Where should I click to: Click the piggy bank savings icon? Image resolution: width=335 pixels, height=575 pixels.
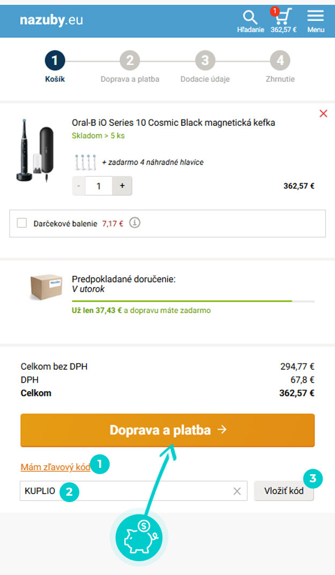[x=139, y=537]
